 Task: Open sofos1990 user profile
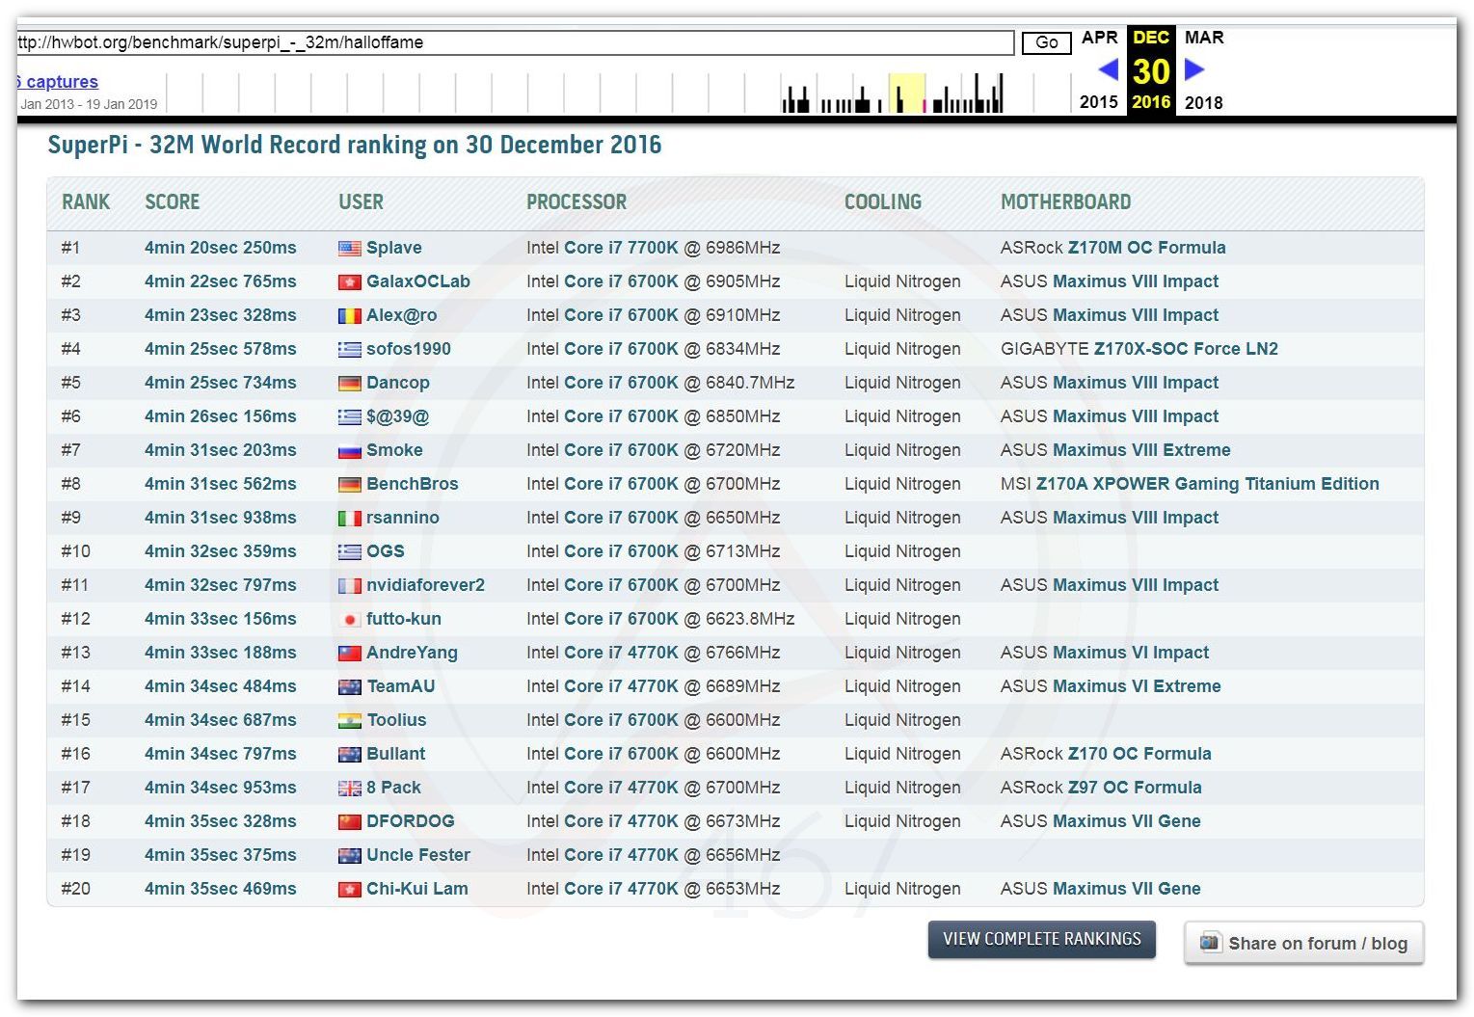(x=409, y=349)
